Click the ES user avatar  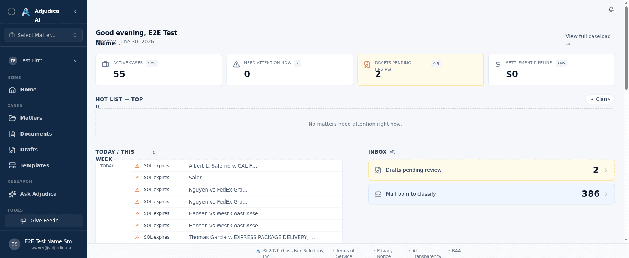coord(14,244)
